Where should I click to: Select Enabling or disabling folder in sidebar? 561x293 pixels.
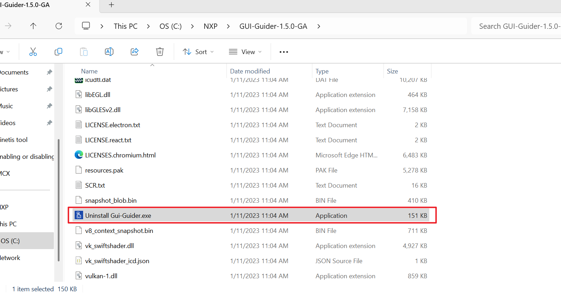[x=27, y=156]
